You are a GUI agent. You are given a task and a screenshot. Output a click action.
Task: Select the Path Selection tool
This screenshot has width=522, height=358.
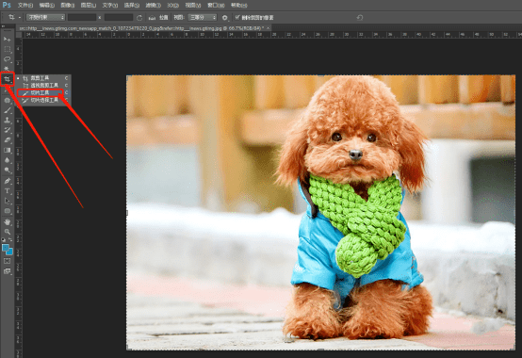[7, 201]
